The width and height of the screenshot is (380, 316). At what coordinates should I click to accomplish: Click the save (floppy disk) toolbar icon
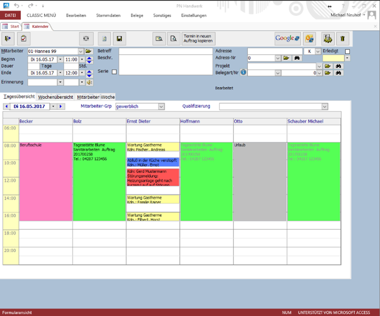120,39
